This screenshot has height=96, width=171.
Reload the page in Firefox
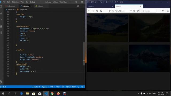[97, 11]
